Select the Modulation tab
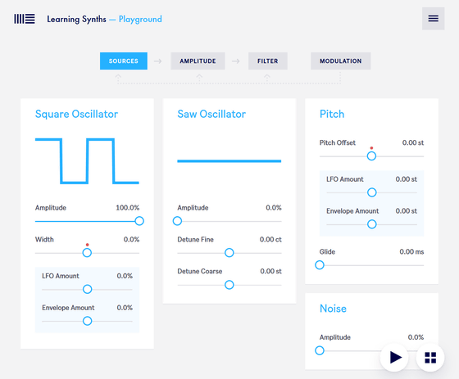This screenshot has width=459, height=379. pyautogui.click(x=341, y=61)
